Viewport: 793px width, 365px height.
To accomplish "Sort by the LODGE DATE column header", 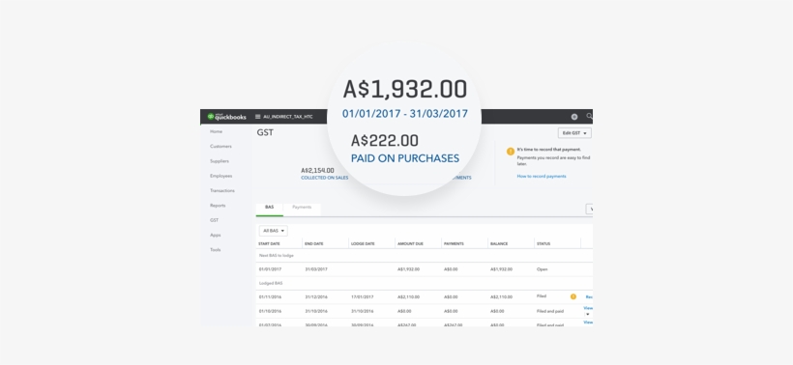I will 363,244.
